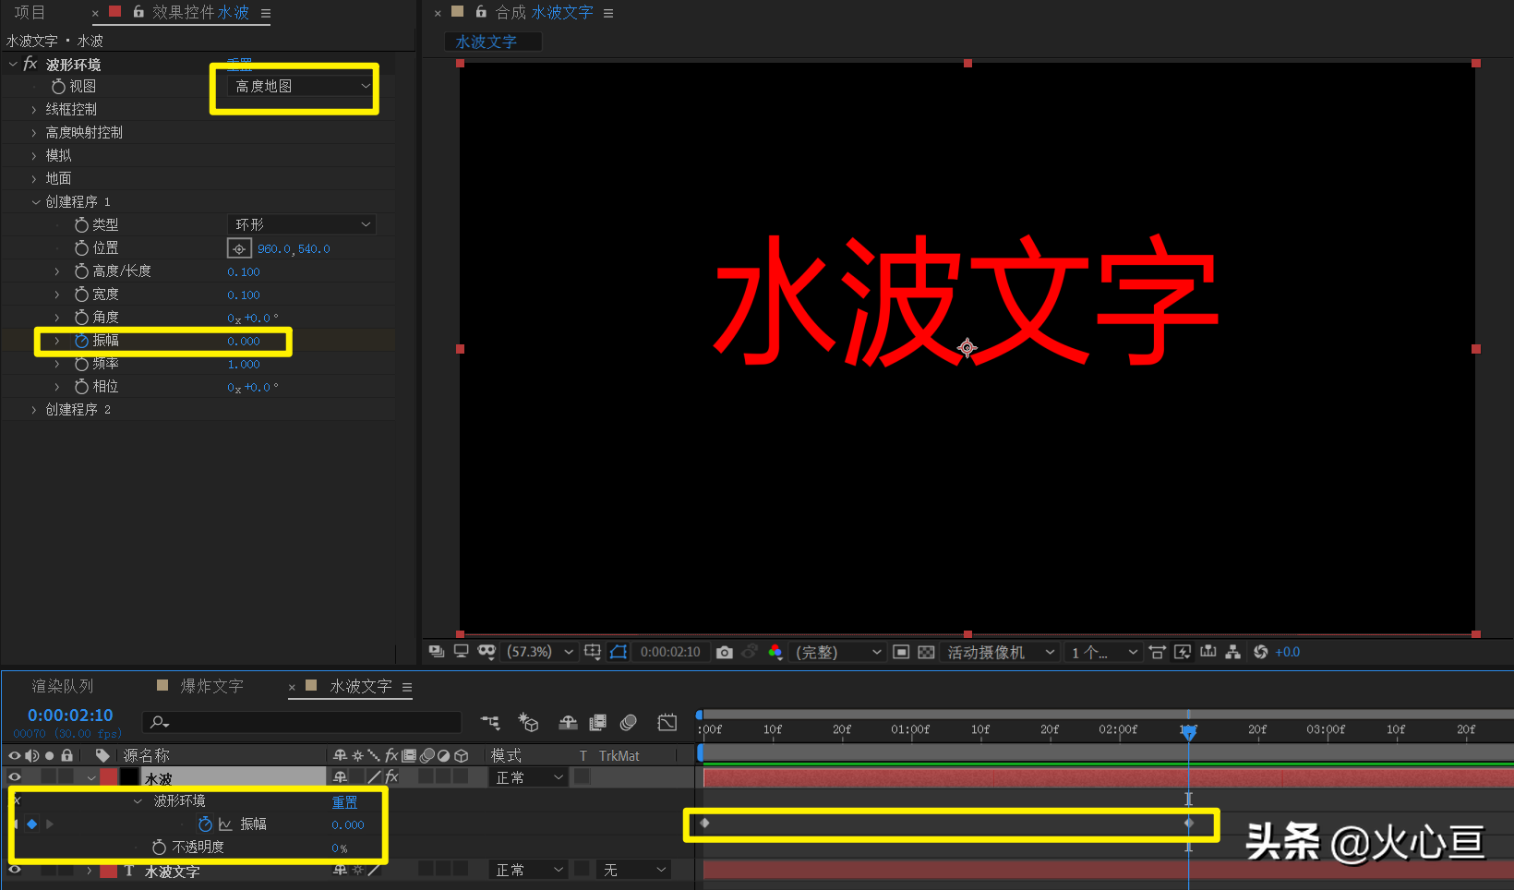1514x890 pixels.
Task: Open the TrkMat 无 dropdown for 水波文字
Action: tap(634, 870)
